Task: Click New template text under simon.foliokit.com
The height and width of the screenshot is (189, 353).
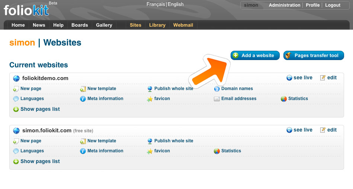Action: (x=102, y=141)
